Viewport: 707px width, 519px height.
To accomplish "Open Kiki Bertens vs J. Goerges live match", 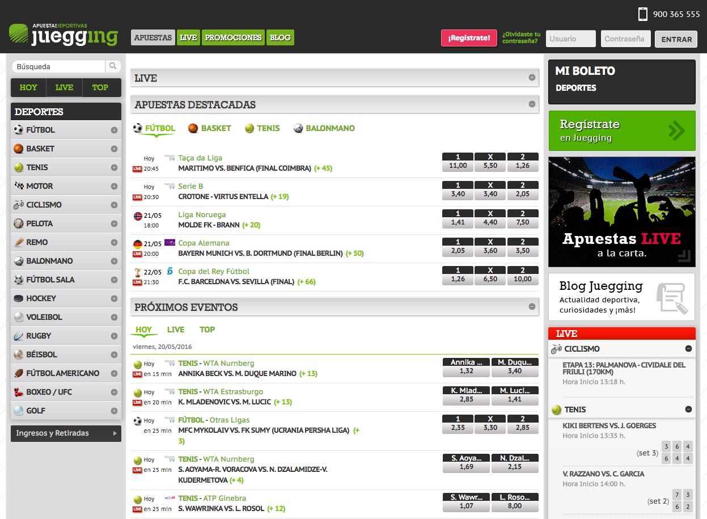I will [x=609, y=425].
